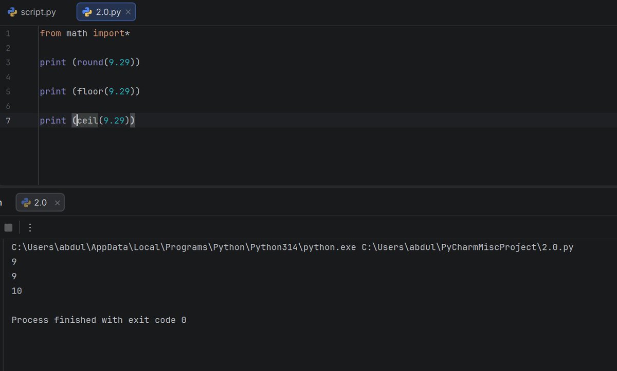Click the Python icon on the 2.0 run tab
The width and height of the screenshot is (617, 371).
(x=26, y=203)
